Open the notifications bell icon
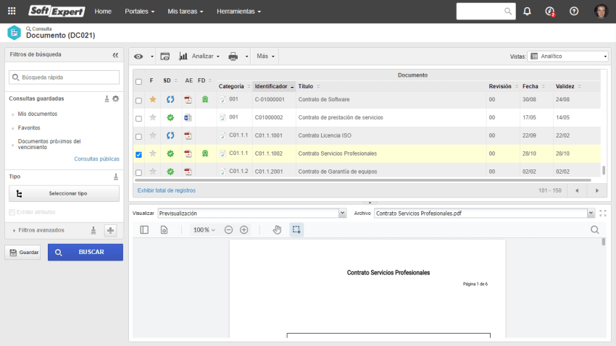 click(527, 12)
